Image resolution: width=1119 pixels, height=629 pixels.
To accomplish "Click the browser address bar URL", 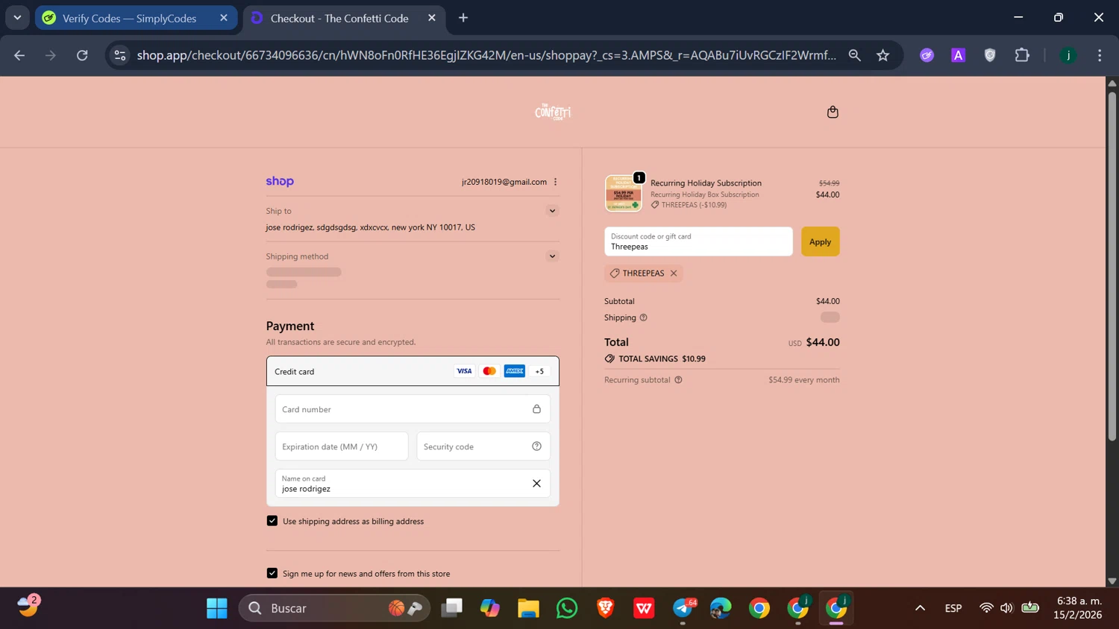I will coord(486,55).
